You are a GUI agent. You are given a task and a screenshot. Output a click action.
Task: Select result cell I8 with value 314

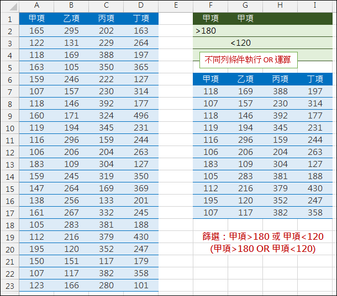pyautogui.click(x=315, y=104)
